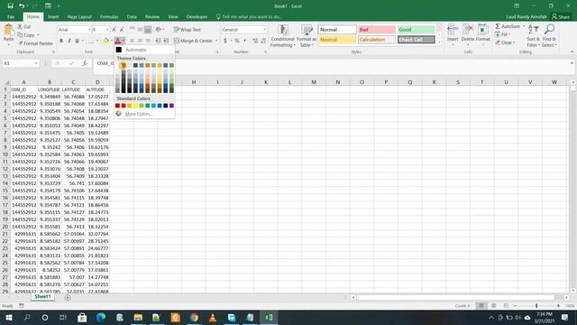Viewport: 577px width, 325px height.
Task: Toggle Wrap Text
Action: coord(187,30)
